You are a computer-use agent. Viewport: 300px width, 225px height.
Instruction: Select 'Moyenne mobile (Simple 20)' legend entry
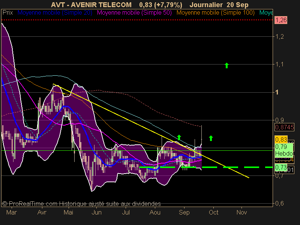click(x=55, y=13)
